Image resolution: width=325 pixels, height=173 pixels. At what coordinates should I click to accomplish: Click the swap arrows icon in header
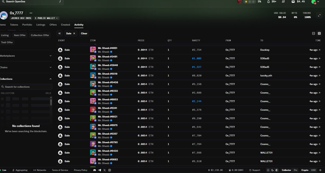pos(283,2)
